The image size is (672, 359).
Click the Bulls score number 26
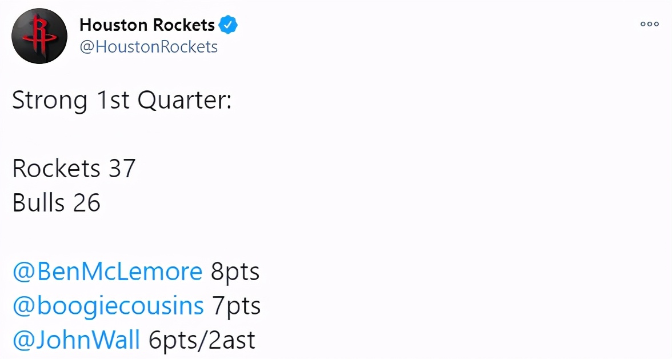pyautogui.click(x=87, y=203)
